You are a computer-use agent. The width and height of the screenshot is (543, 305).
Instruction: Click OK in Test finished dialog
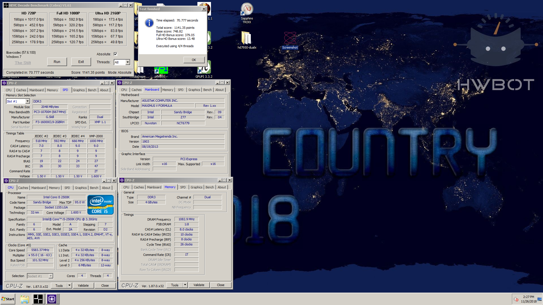tap(194, 60)
